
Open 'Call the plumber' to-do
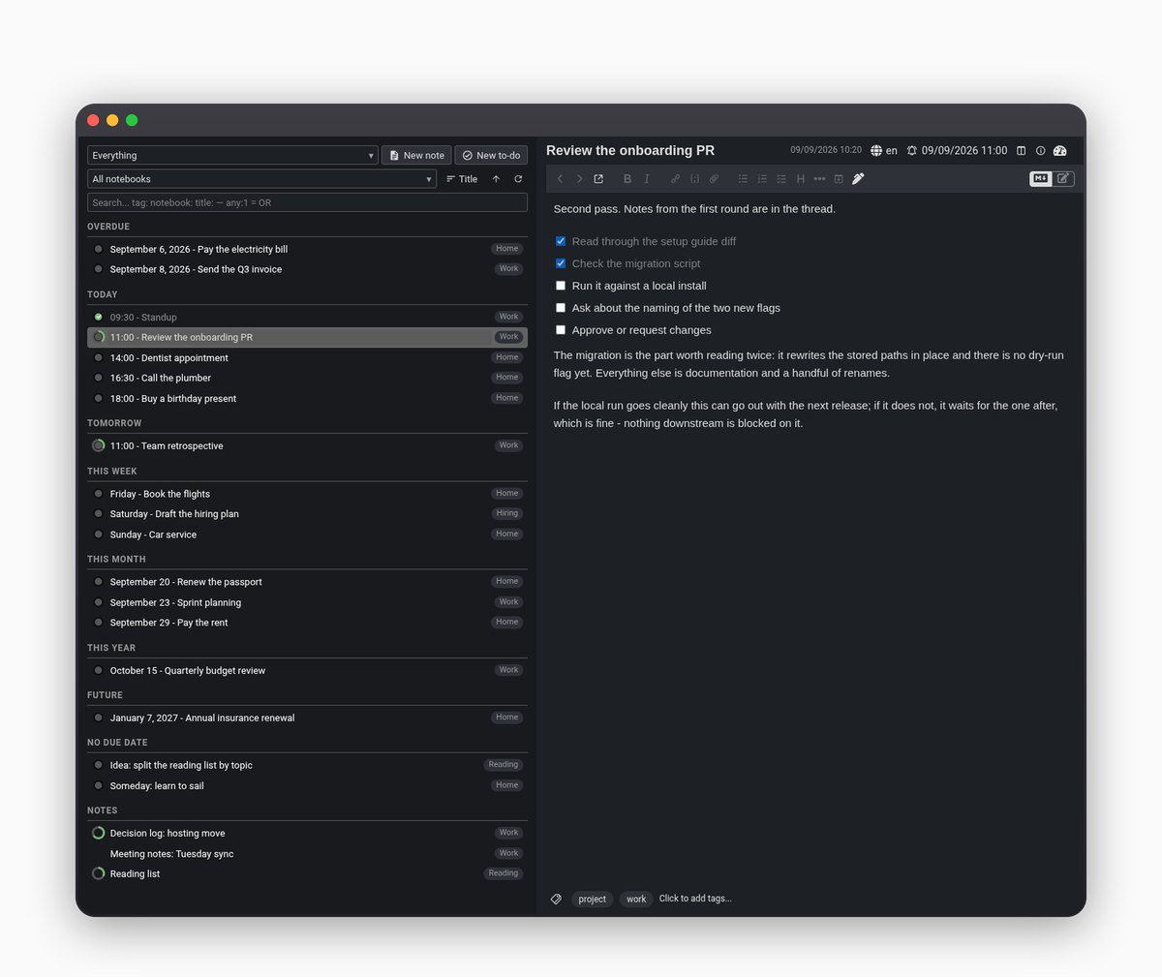307,379
